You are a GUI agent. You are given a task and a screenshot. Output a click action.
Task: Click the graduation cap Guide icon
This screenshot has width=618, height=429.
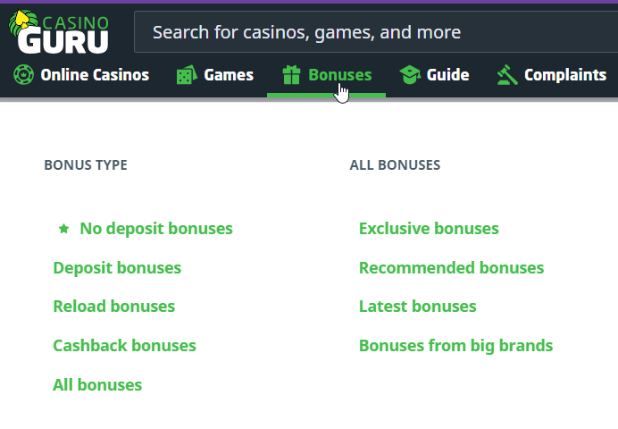(x=410, y=75)
